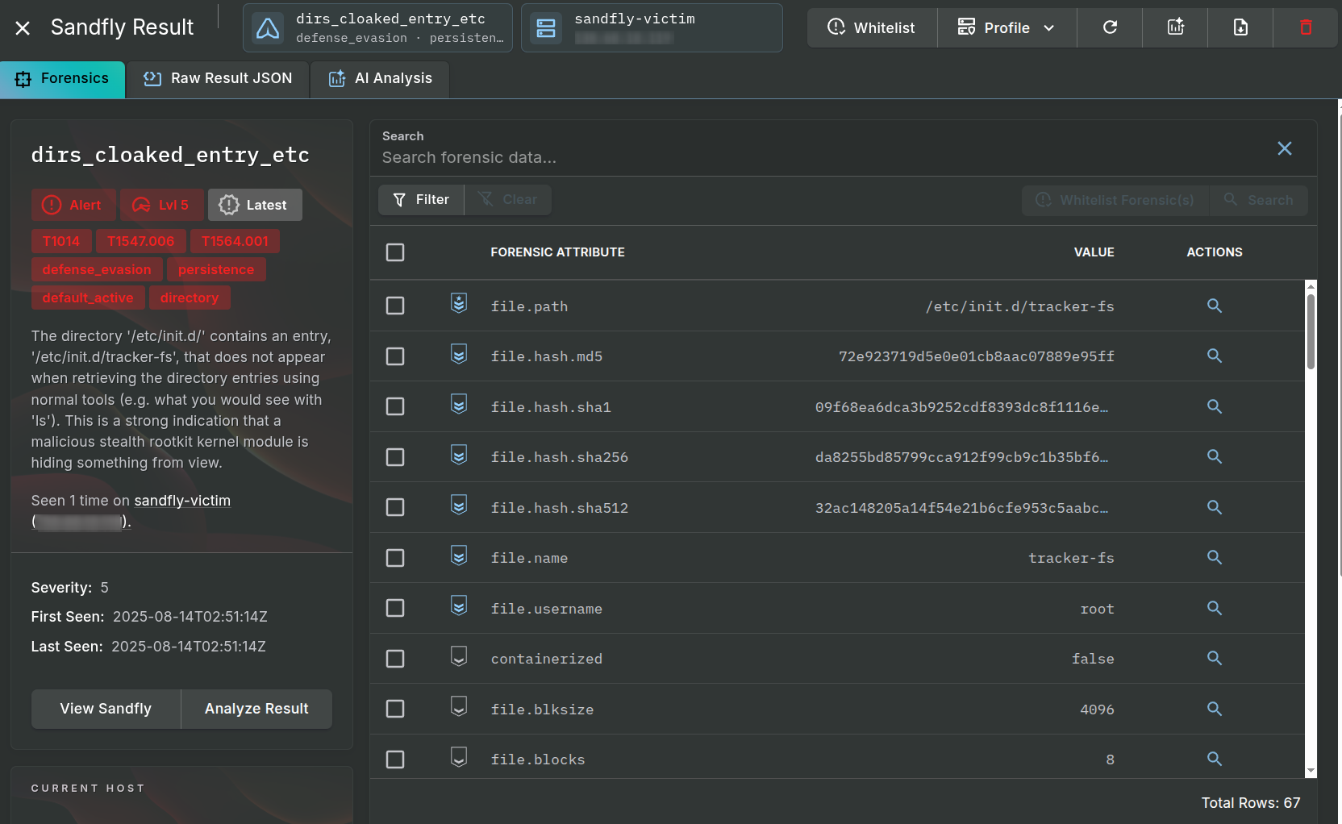This screenshot has width=1342, height=824.
Task: Open the Profile dropdown
Action: (x=1006, y=28)
